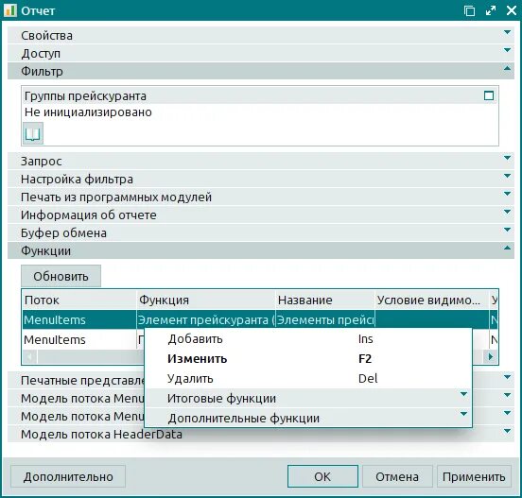
Task: Expand the Настройка фильтра section
Action: [261, 179]
